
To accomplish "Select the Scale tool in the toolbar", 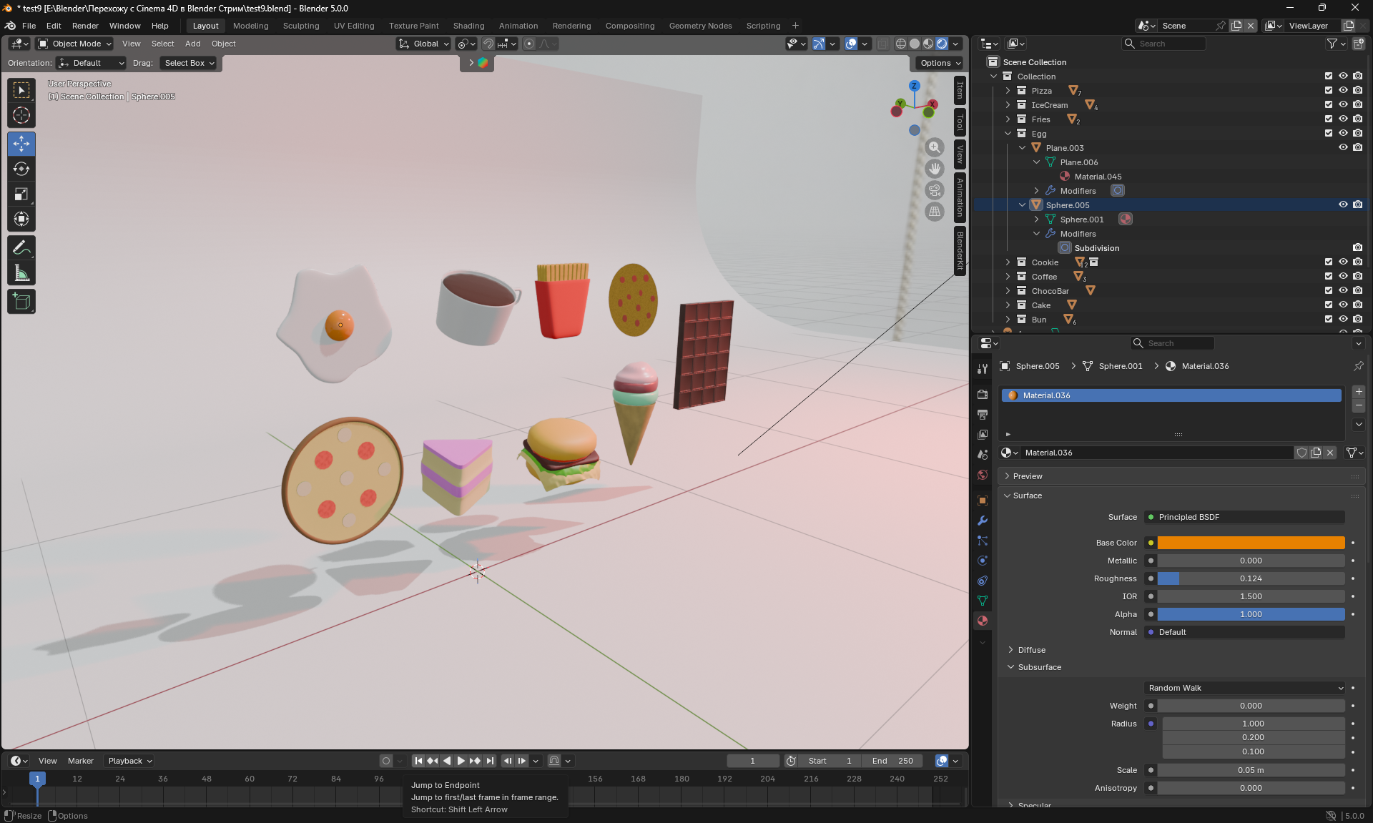I will (x=21, y=194).
